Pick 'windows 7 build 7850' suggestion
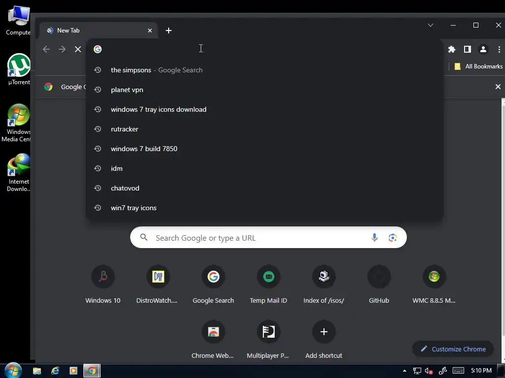This screenshot has width=505, height=378. click(265, 149)
